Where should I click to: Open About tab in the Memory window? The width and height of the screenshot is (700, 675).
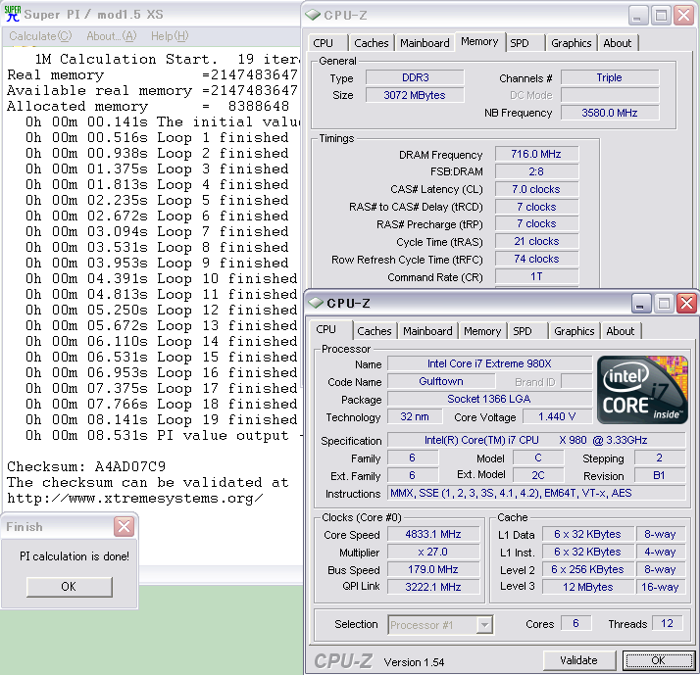[618, 43]
